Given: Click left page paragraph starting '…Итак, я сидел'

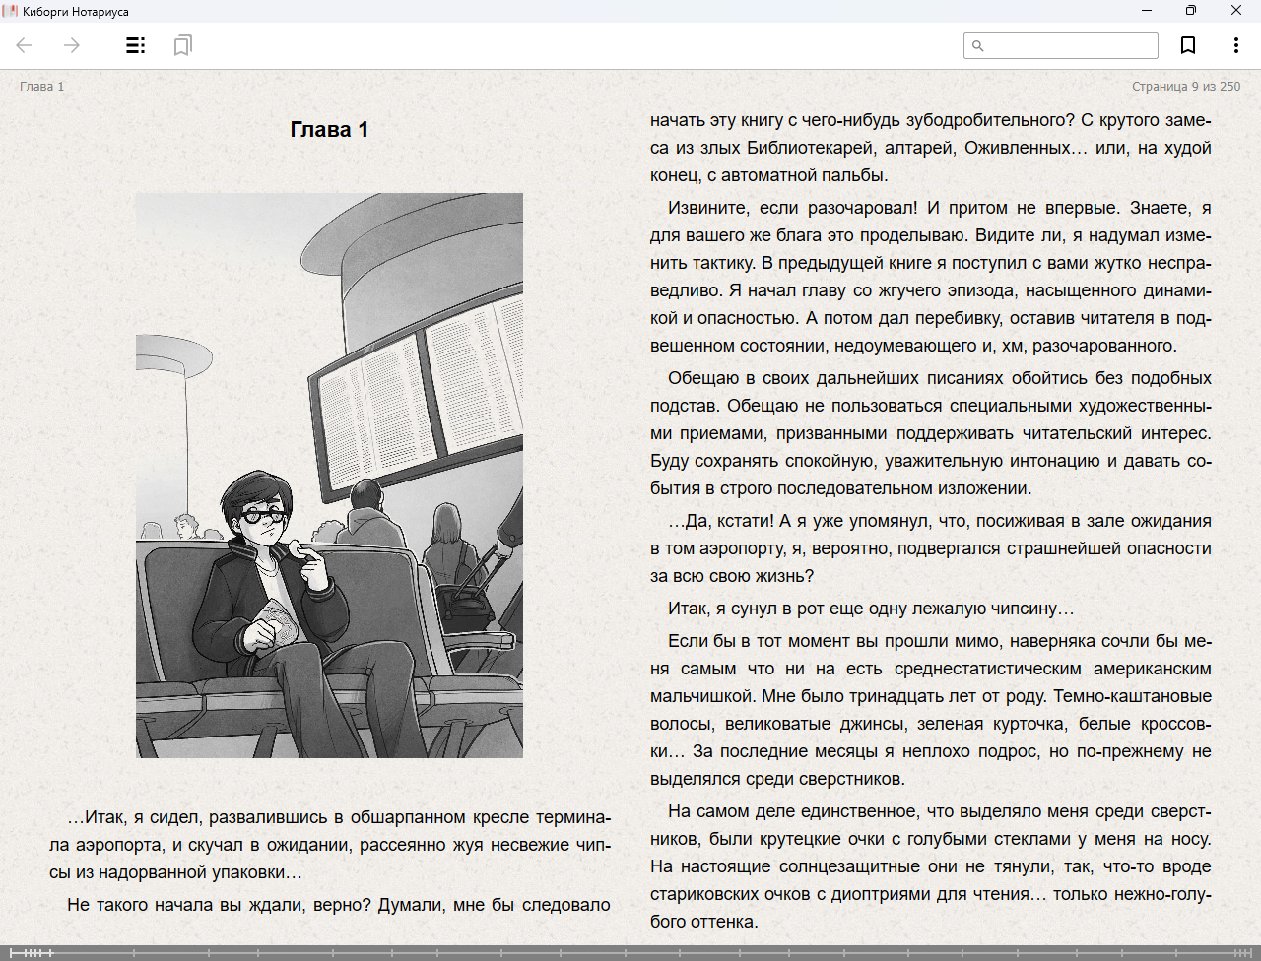Looking at the screenshot, I should (330, 845).
